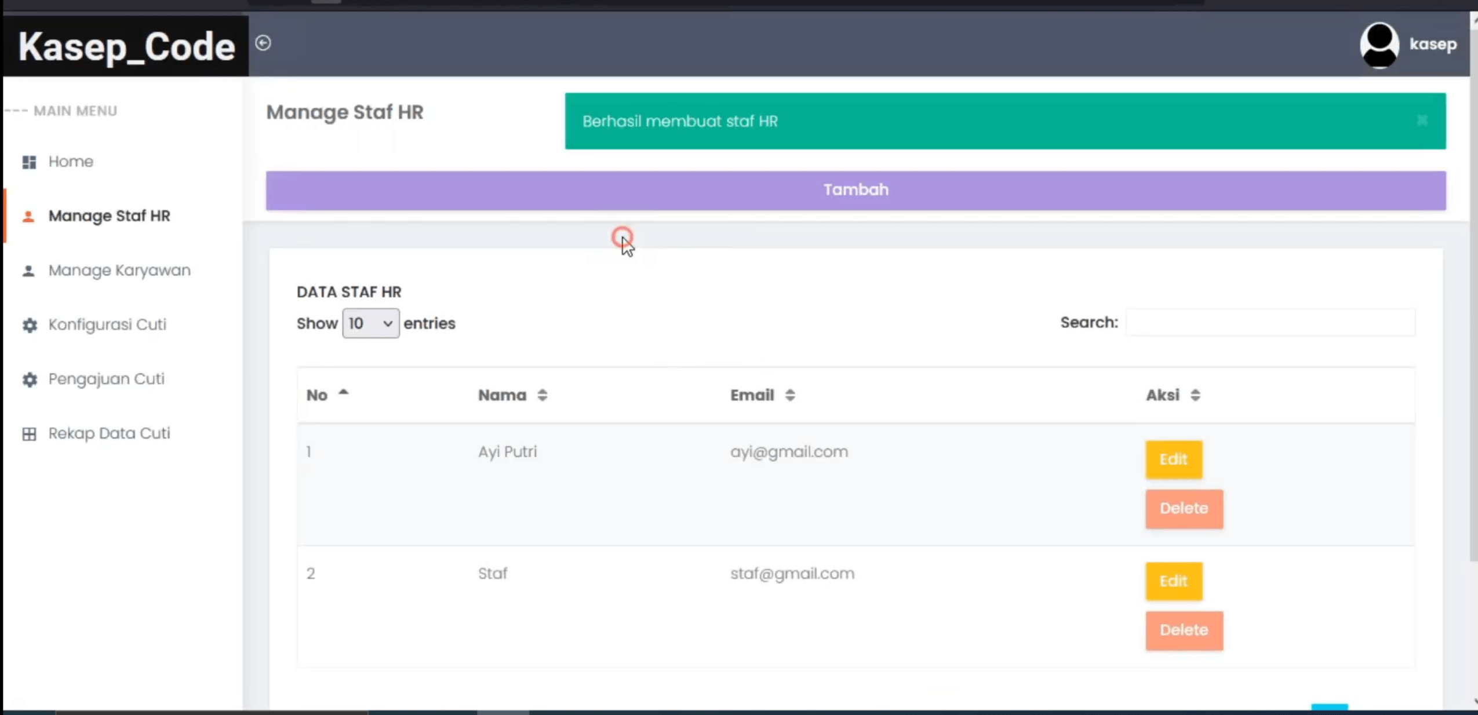Open Manage Staf HR menu item
Image resolution: width=1478 pixels, height=715 pixels.
[x=110, y=216]
